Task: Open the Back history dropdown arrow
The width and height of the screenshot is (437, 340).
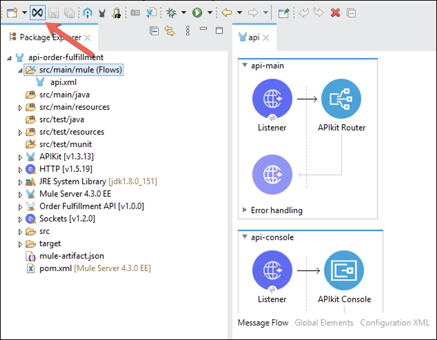Action: pyautogui.click(x=240, y=13)
